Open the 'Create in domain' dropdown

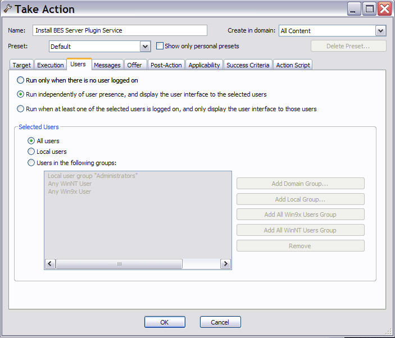pyautogui.click(x=380, y=31)
